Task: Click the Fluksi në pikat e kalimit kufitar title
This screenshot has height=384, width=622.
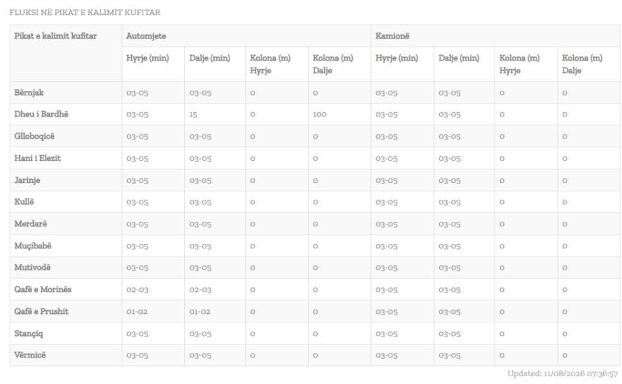Action: tap(85, 12)
